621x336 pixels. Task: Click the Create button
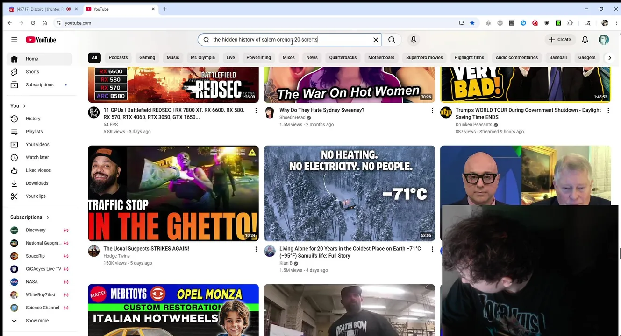[560, 40]
